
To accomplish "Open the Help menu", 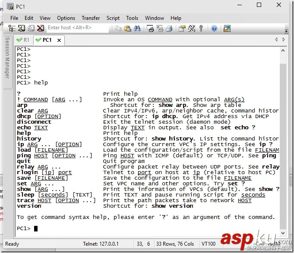I will (x=176, y=18).
